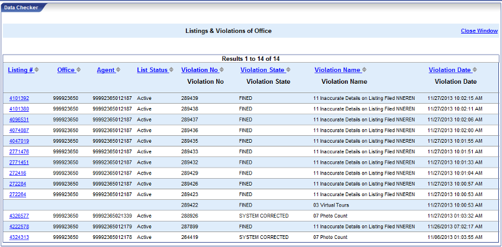This screenshot has height=247, width=502.
Task: Sort by Violation Name column header
Action: point(337,70)
